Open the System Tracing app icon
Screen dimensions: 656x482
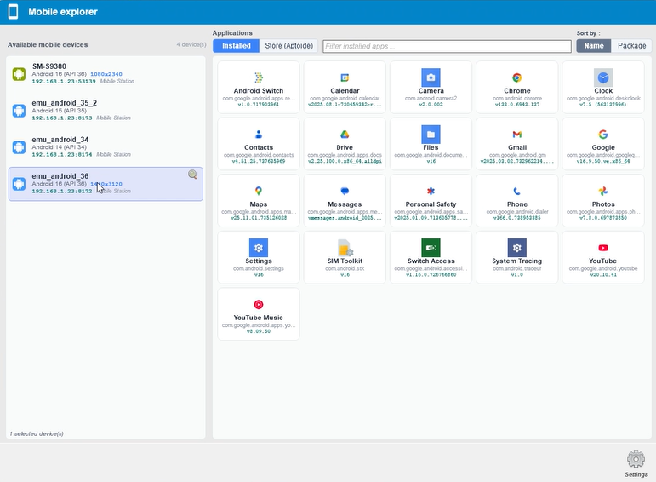pos(517,248)
